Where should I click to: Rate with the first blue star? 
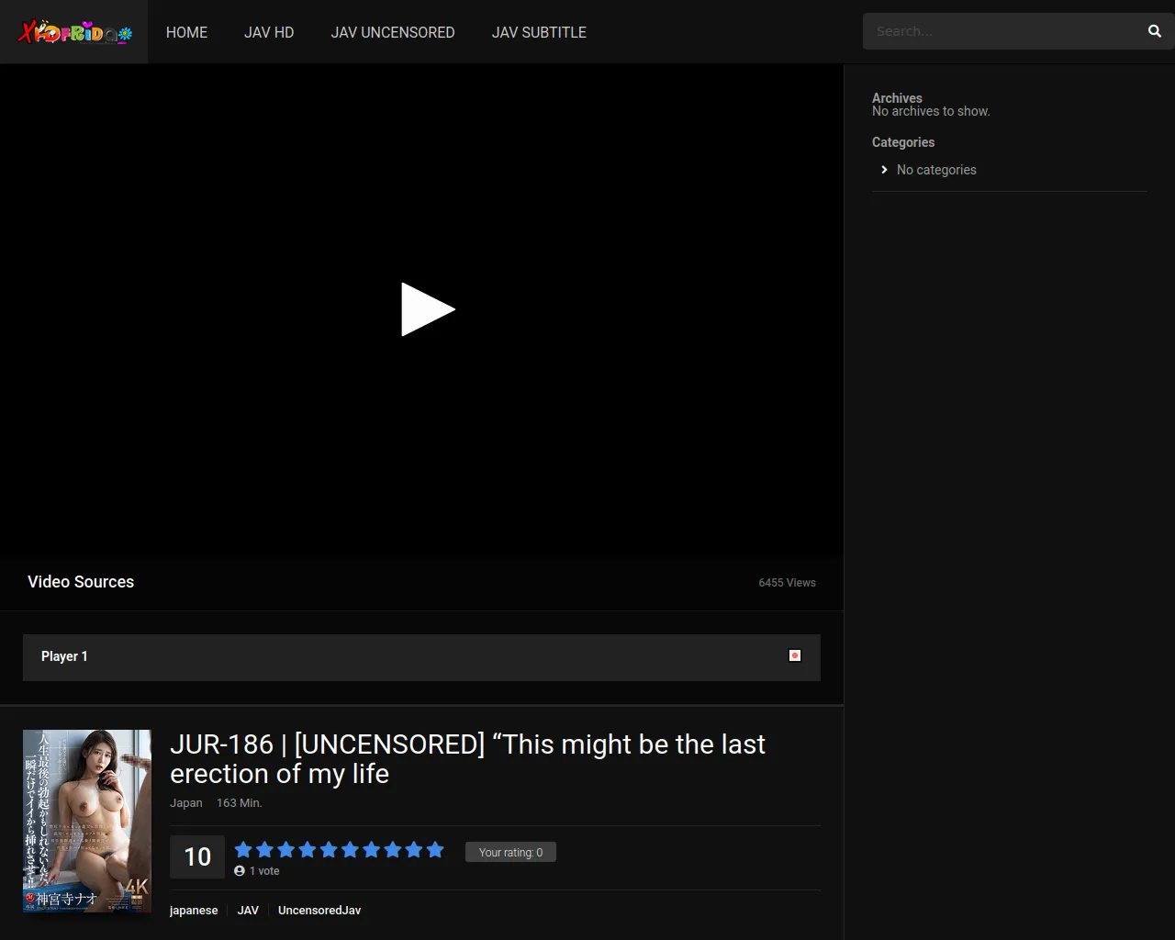(x=243, y=850)
